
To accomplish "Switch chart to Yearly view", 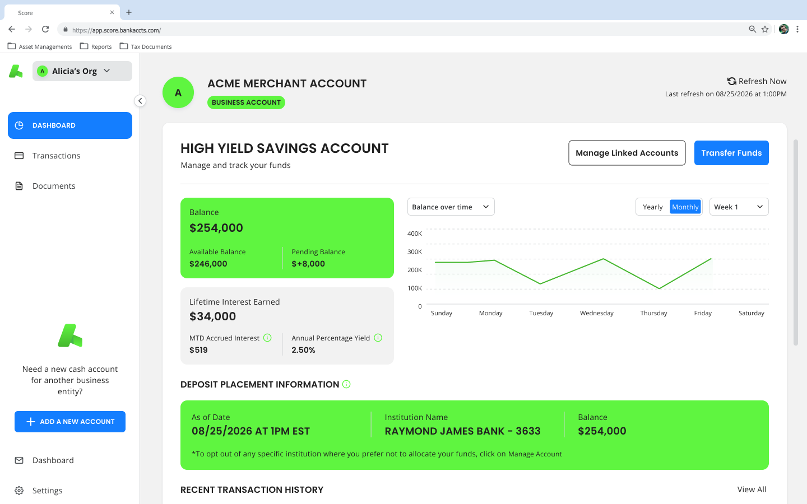I will [653, 207].
